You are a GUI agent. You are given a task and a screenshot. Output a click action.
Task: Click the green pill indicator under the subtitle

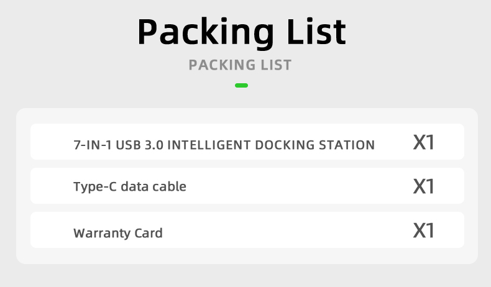[x=242, y=85]
